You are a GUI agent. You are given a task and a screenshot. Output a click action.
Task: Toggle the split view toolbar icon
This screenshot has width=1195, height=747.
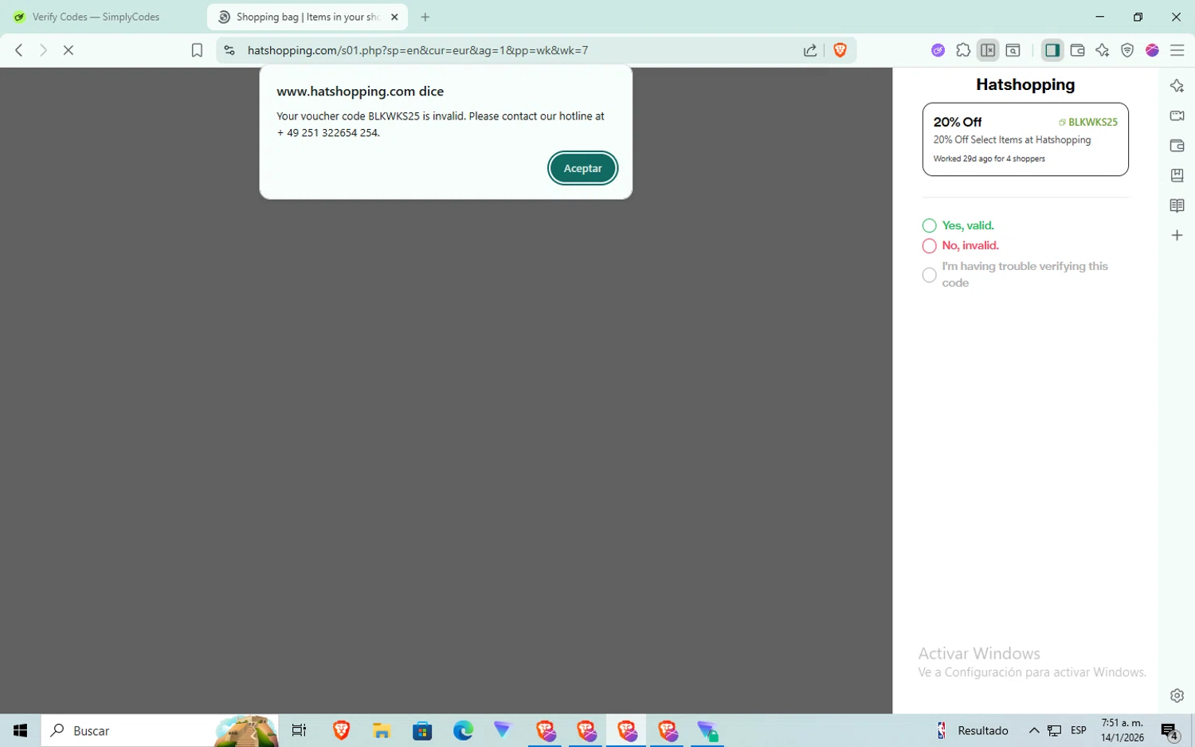pos(988,50)
